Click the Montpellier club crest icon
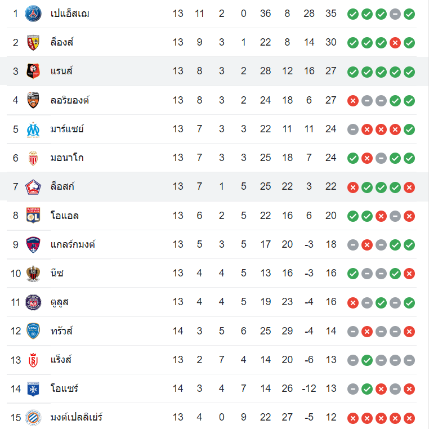The height and width of the screenshot is (429, 429). pyautogui.click(x=33, y=417)
